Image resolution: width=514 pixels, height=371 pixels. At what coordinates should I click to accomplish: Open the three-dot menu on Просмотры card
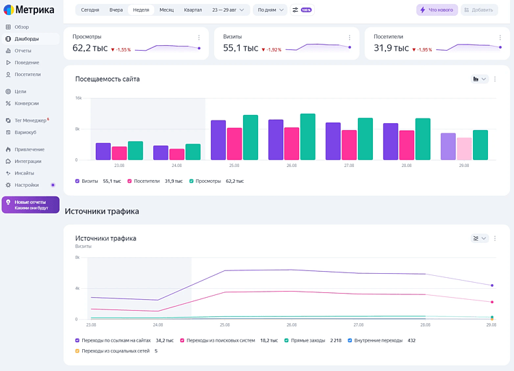[x=199, y=38]
